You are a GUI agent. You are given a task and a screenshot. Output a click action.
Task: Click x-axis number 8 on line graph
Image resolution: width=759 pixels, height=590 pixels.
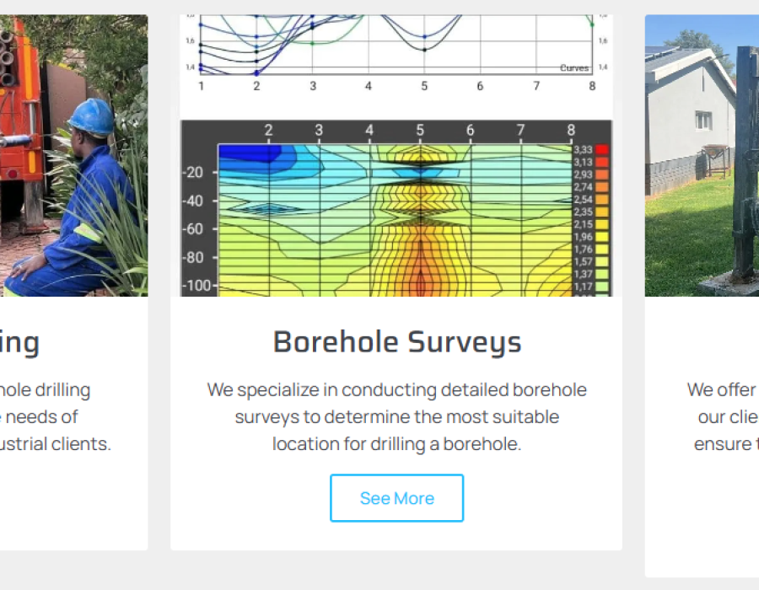pos(592,86)
